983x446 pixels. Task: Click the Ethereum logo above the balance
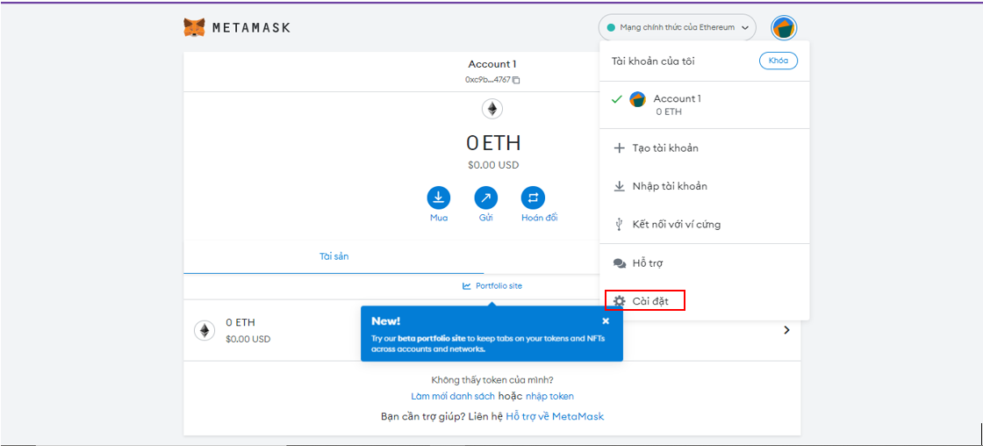point(492,110)
